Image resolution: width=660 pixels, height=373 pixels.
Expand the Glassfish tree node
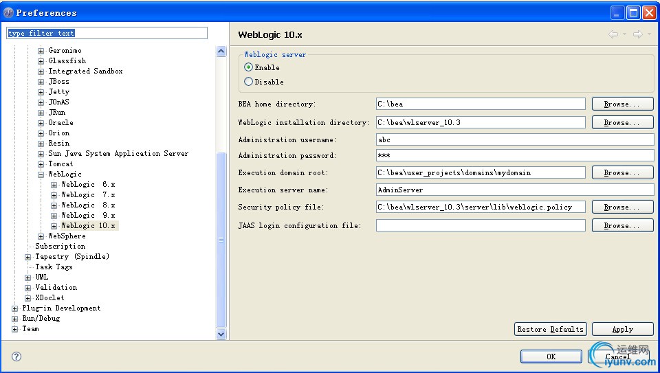tap(41, 61)
